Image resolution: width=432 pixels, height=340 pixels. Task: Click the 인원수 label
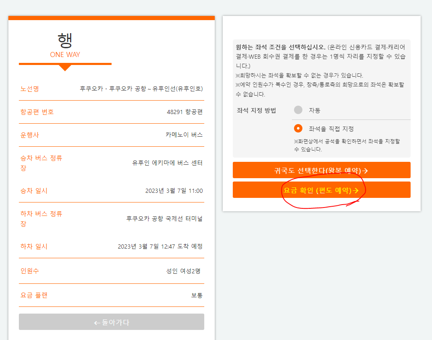30,271
